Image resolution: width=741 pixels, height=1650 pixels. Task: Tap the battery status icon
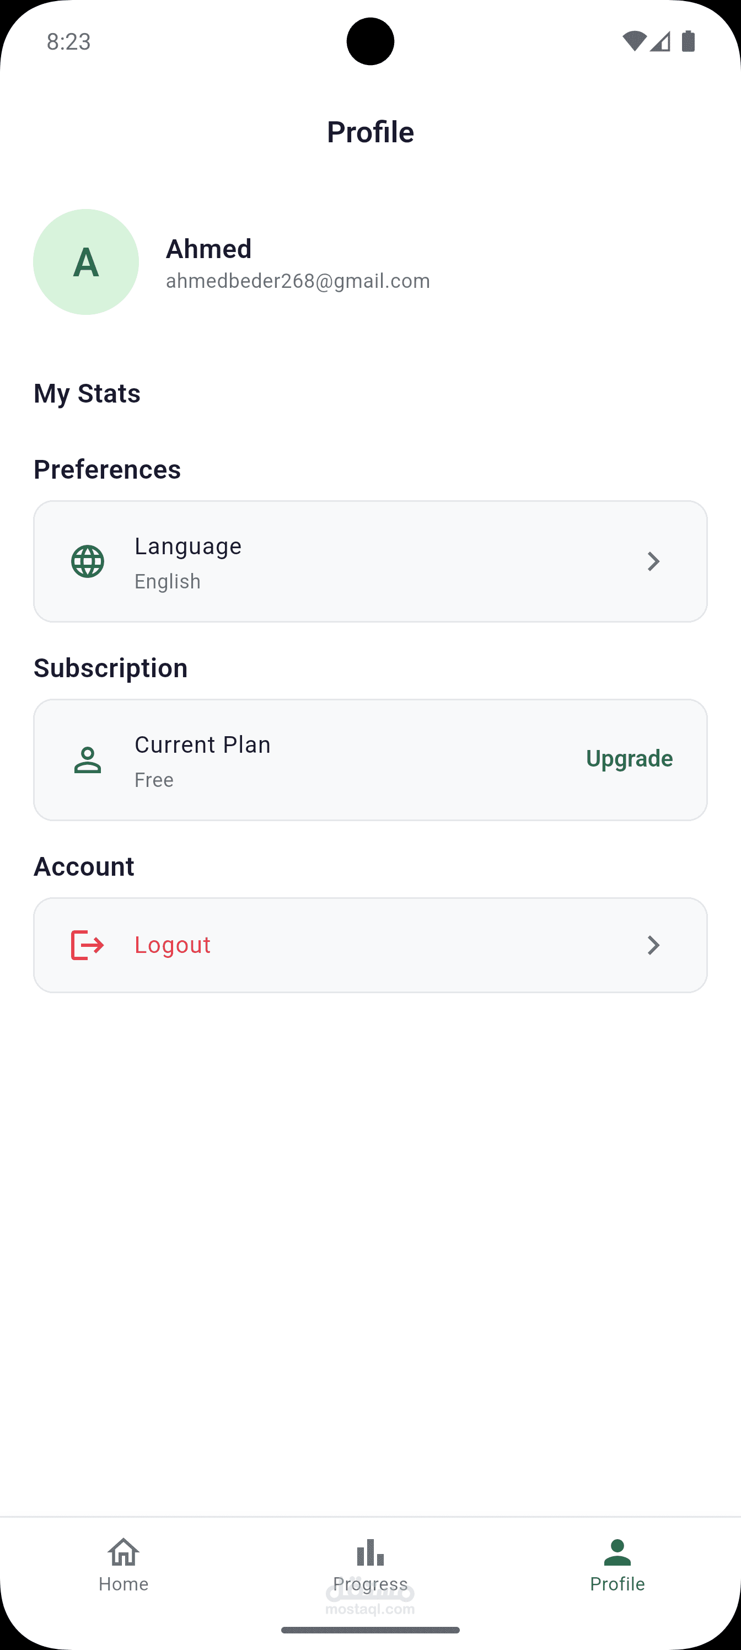coord(689,41)
